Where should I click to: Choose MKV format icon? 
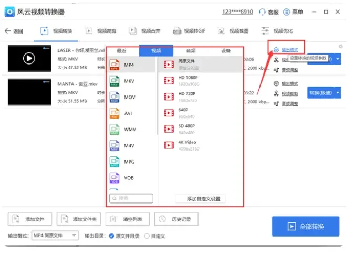[x=114, y=81]
